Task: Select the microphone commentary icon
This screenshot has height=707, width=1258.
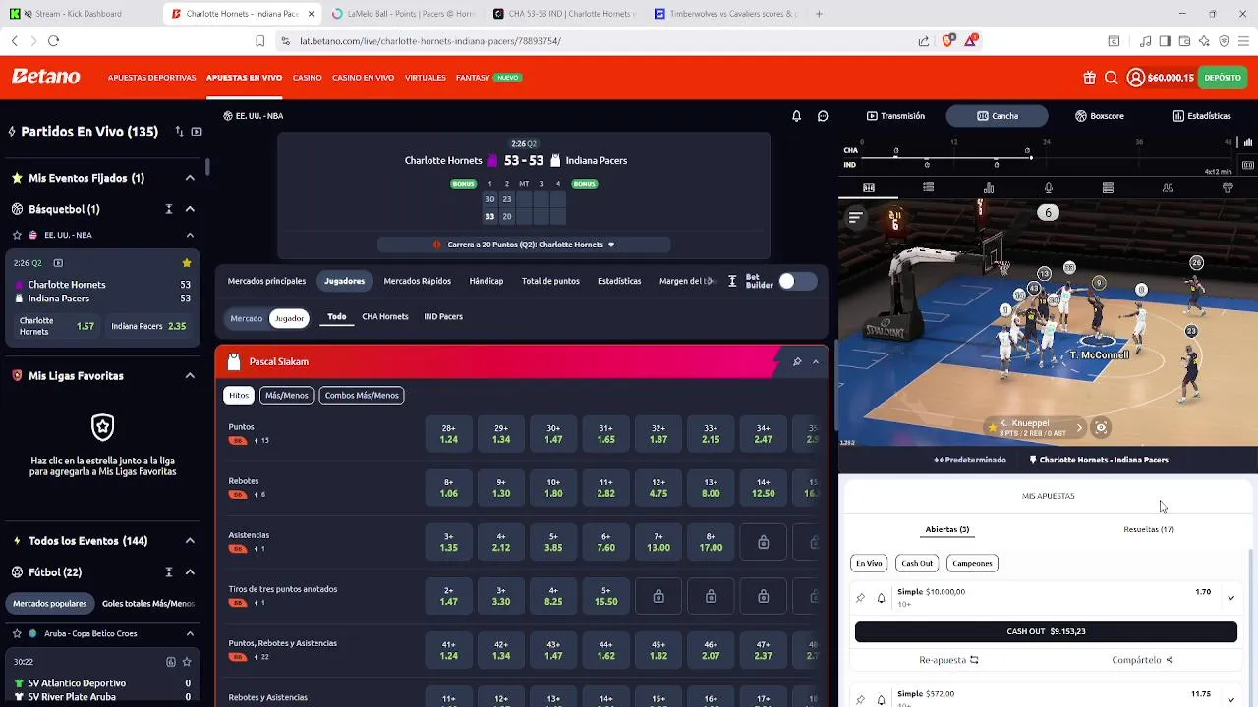Action: click(x=1049, y=188)
